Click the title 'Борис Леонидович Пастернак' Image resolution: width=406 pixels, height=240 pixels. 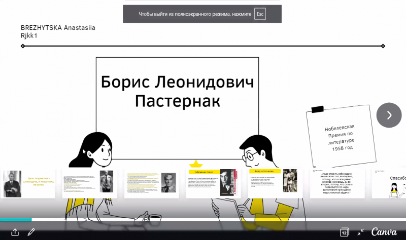click(177, 91)
